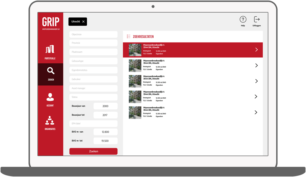Screen dimensions: 306x177
Task: Click the second result's building thumbnail
Action: 135,66
